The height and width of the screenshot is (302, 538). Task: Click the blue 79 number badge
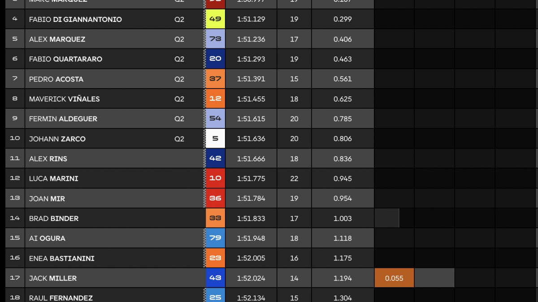click(215, 238)
